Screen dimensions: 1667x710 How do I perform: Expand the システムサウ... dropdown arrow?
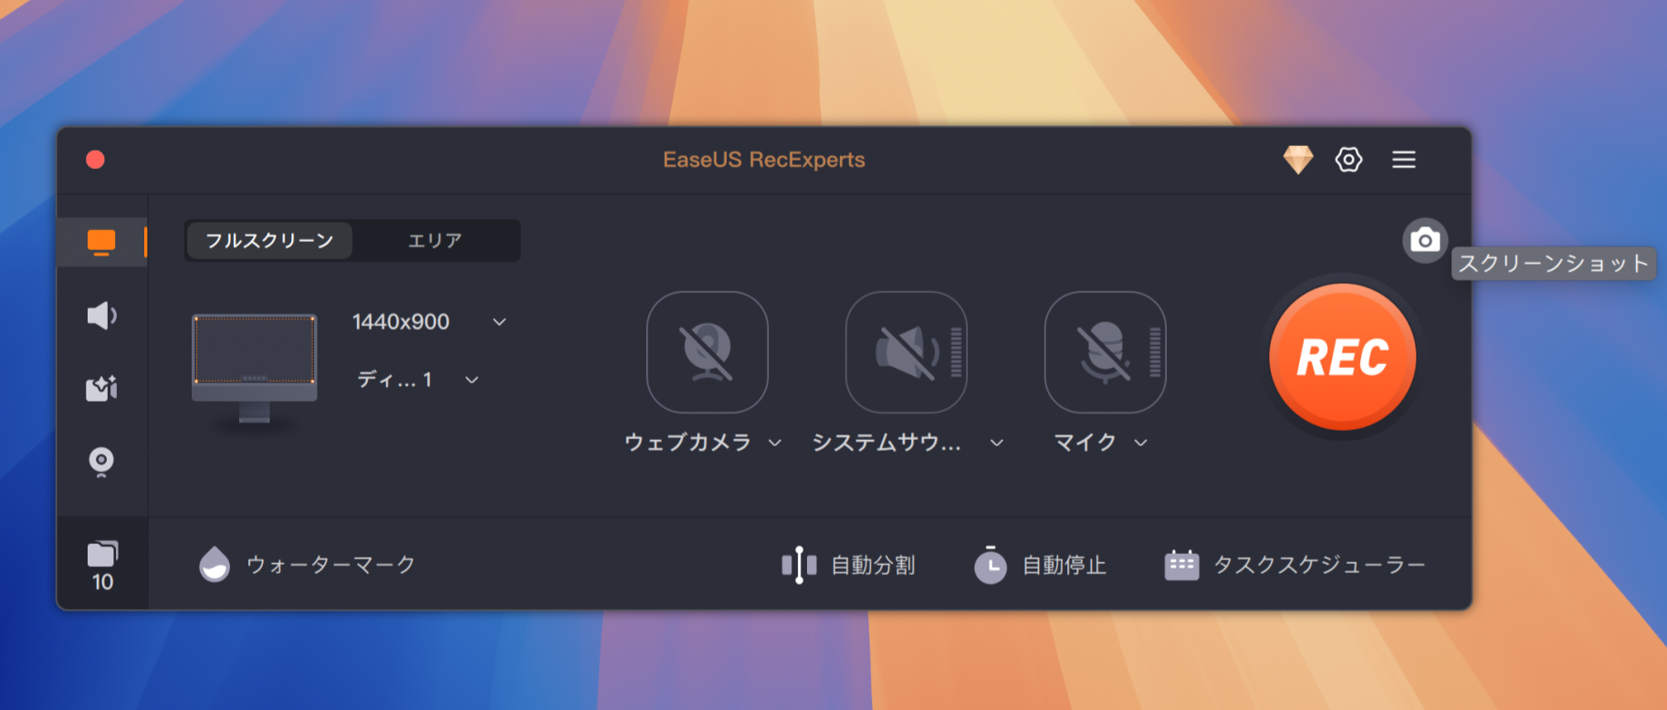997,443
